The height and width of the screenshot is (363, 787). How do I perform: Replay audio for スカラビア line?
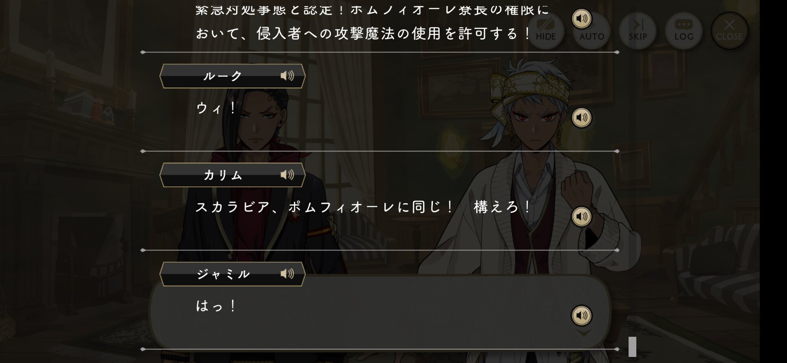tap(582, 217)
